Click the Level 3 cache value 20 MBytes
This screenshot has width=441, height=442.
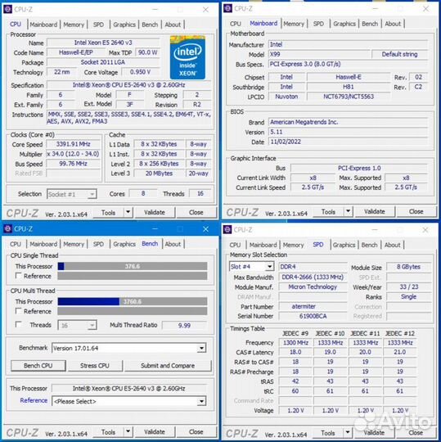[159, 174]
